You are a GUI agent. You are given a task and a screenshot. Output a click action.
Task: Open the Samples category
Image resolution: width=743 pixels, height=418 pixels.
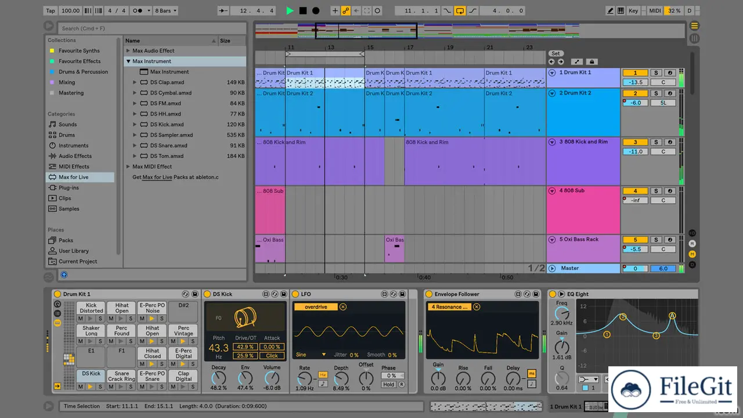[68, 209]
